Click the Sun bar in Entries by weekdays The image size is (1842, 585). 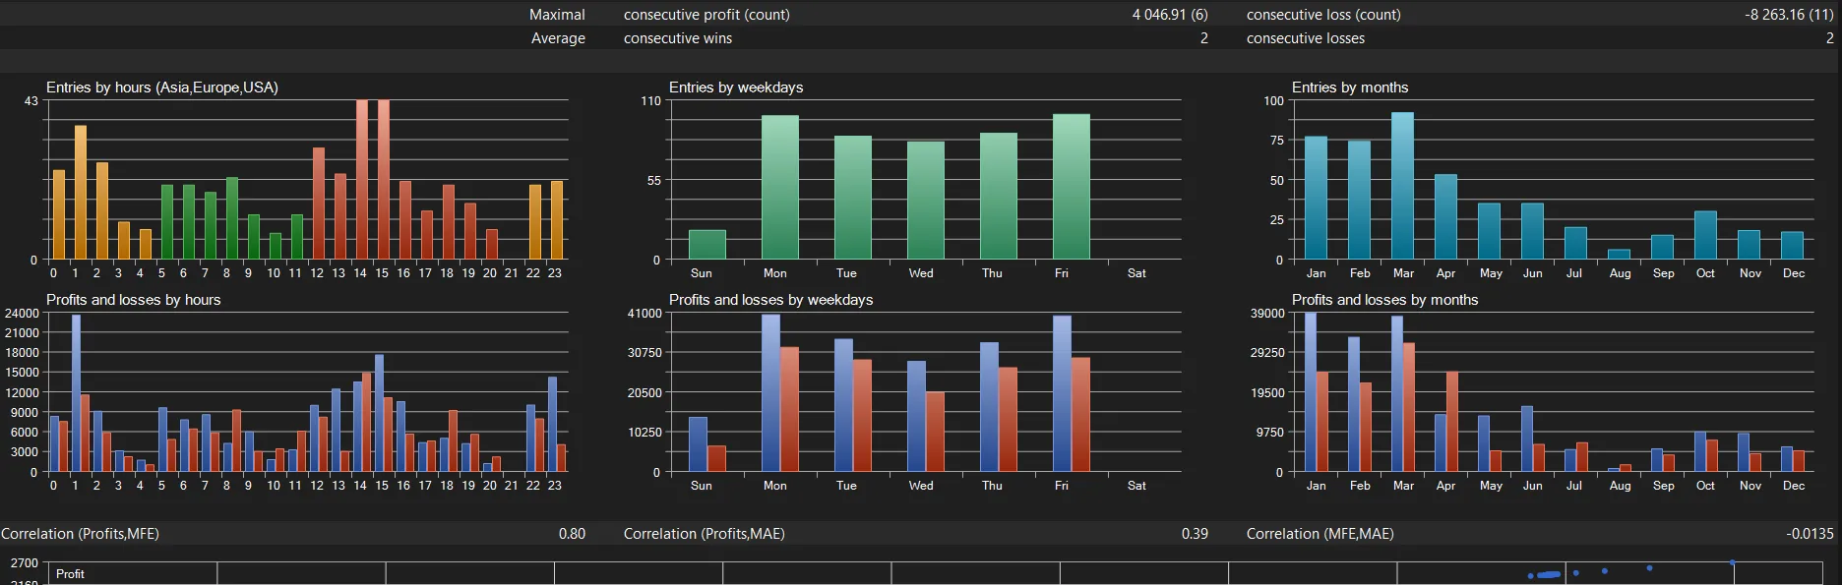click(707, 245)
